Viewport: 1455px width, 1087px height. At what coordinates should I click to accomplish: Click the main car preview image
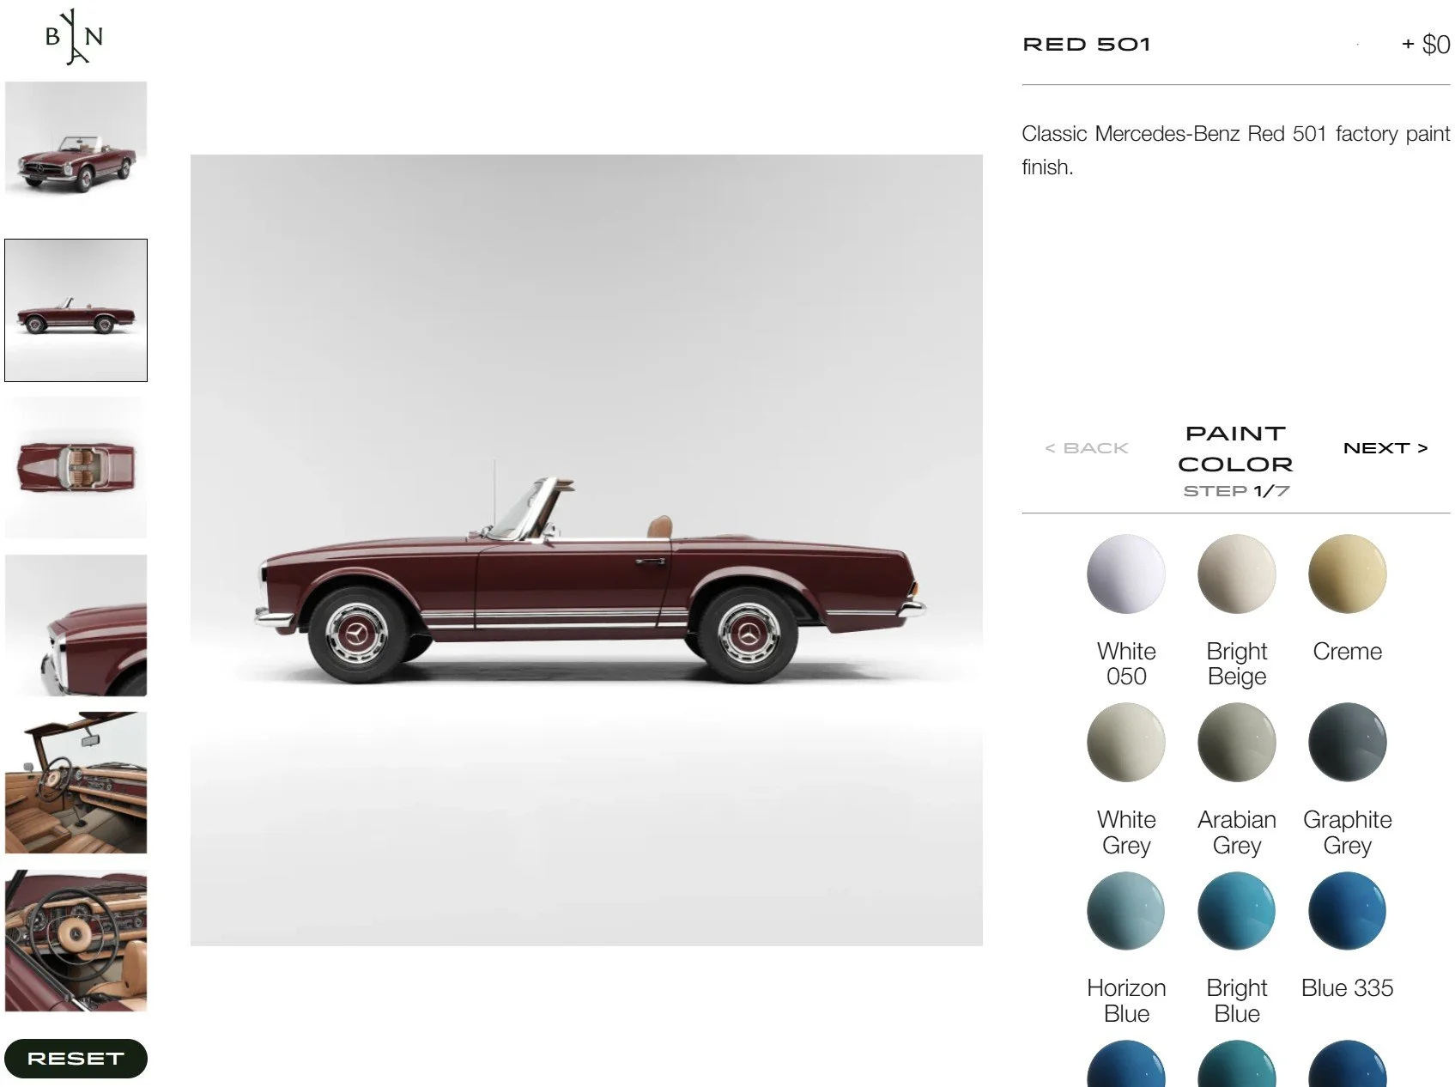point(586,550)
